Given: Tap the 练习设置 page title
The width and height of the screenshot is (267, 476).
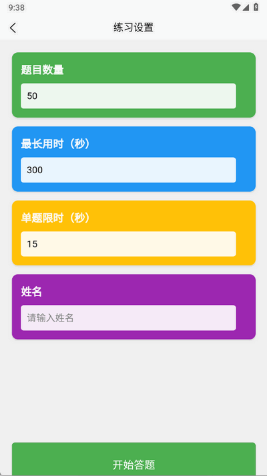Looking at the screenshot, I should pyautogui.click(x=133, y=27).
